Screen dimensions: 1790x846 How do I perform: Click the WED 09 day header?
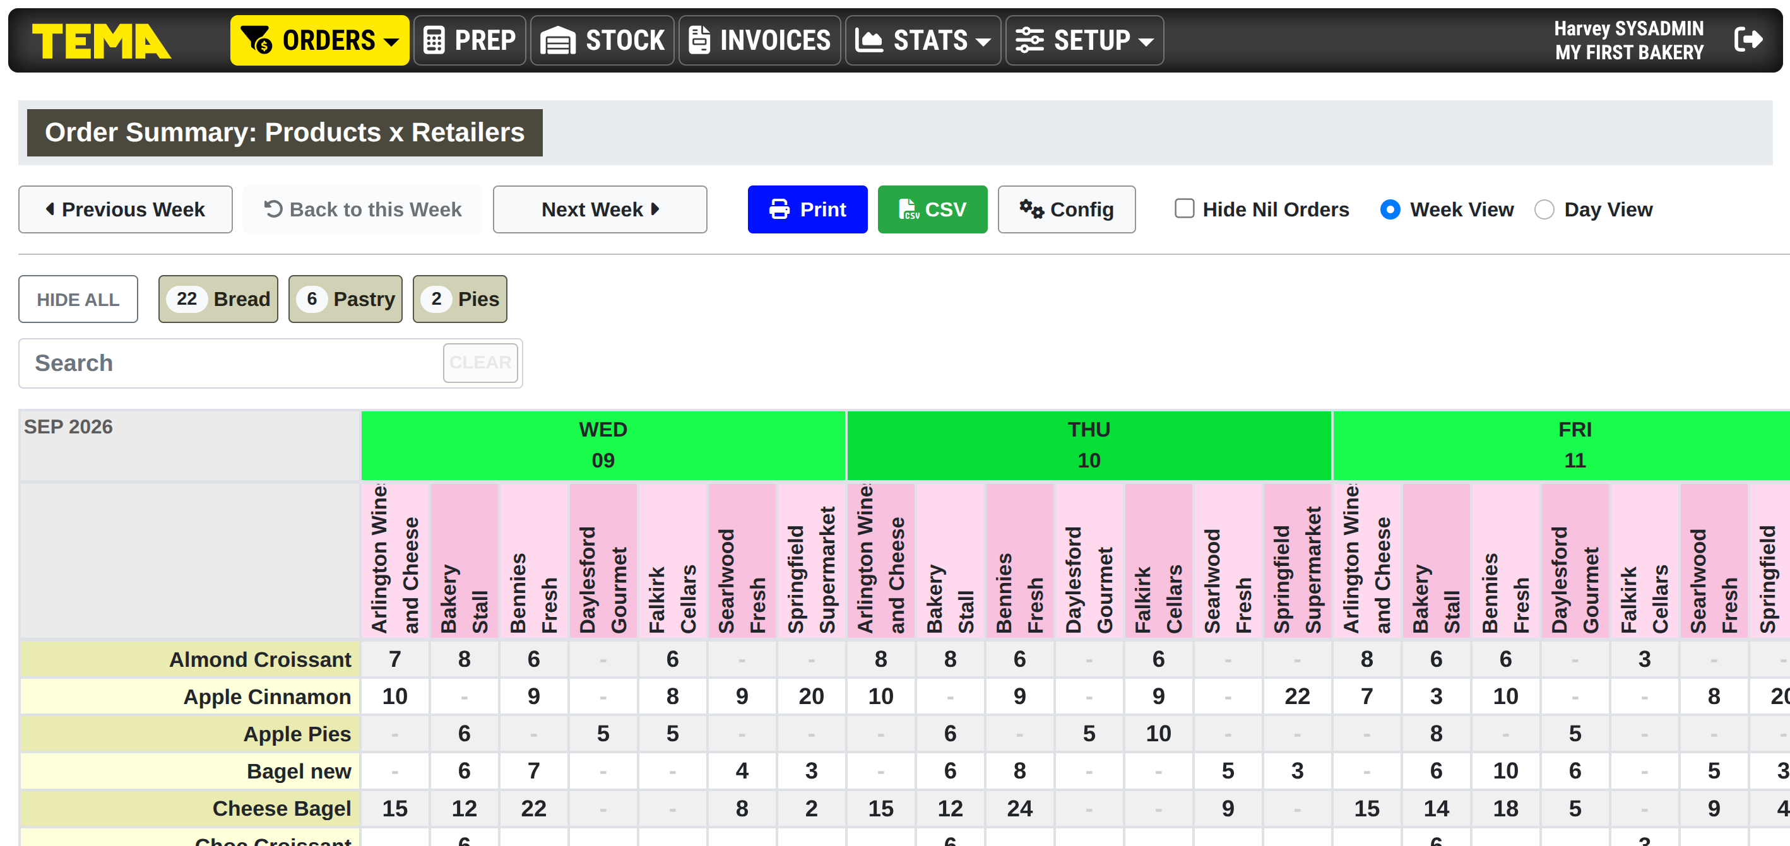click(603, 445)
